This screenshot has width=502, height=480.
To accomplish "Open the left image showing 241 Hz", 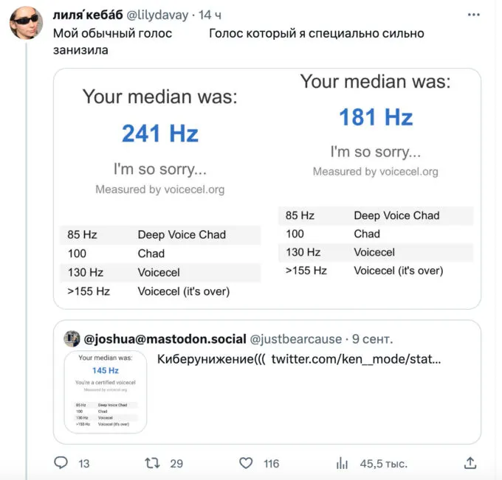I will point(160,189).
